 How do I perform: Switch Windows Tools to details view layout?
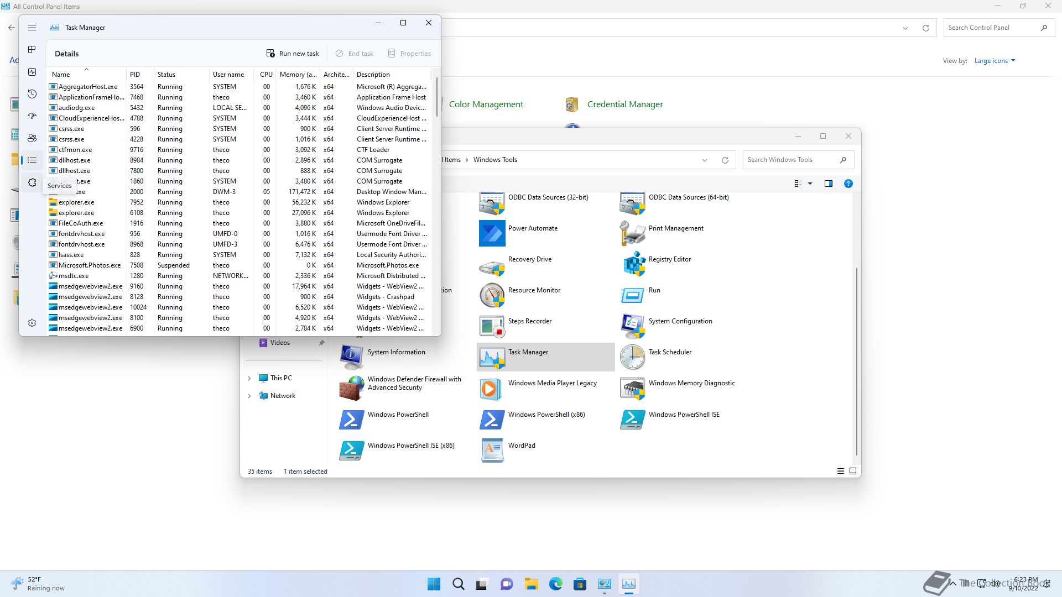coord(841,471)
